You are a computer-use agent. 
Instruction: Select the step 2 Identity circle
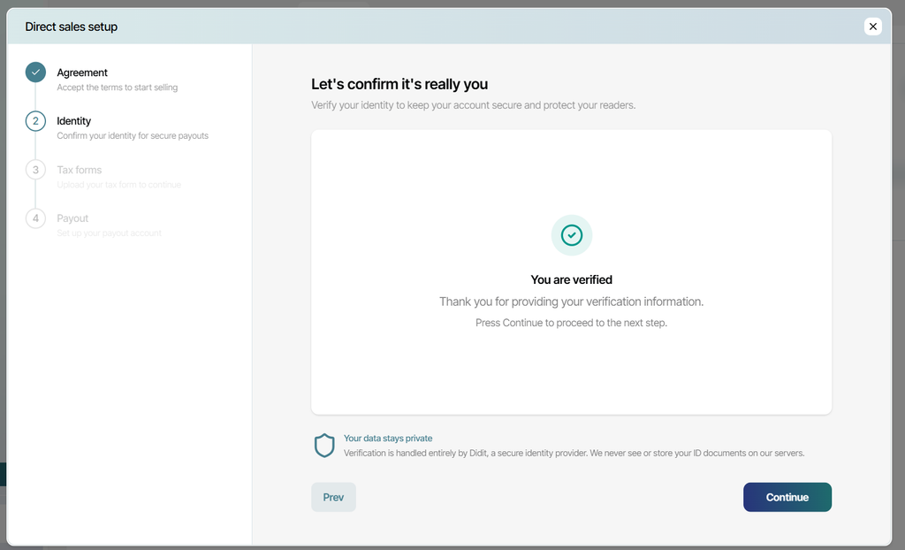pos(35,121)
